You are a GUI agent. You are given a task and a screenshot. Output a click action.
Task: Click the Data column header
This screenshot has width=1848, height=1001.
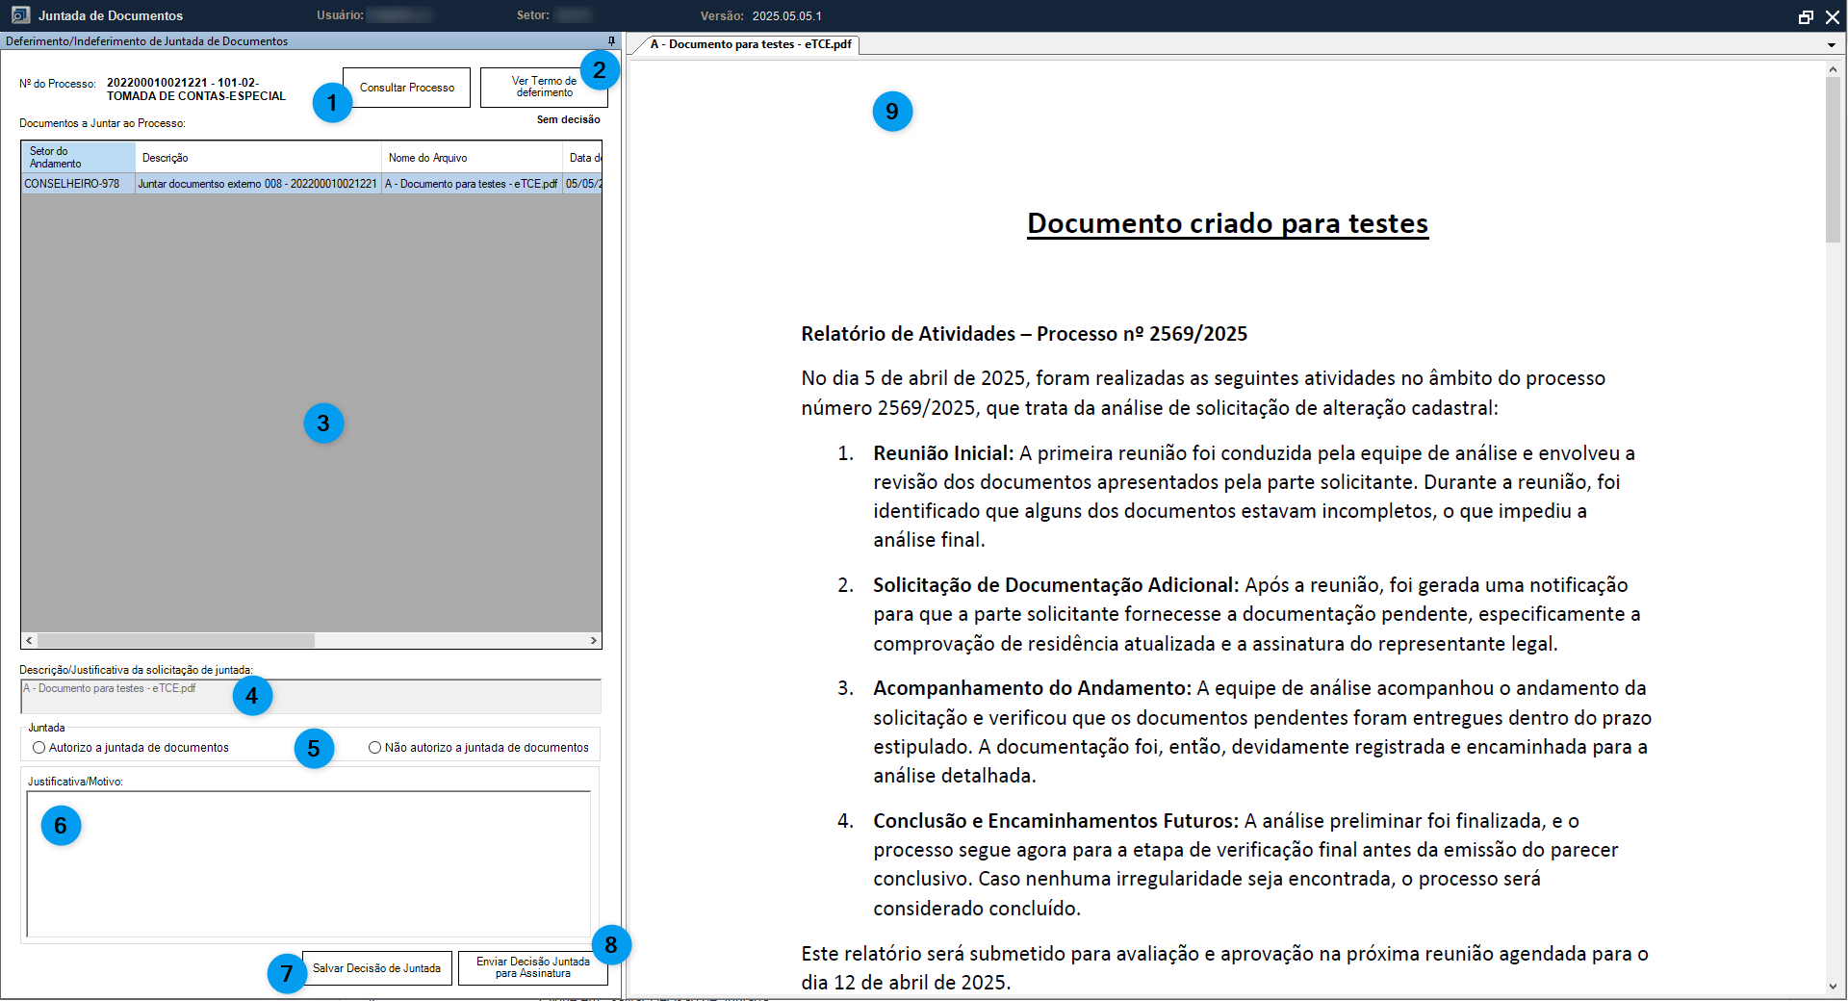(x=583, y=158)
